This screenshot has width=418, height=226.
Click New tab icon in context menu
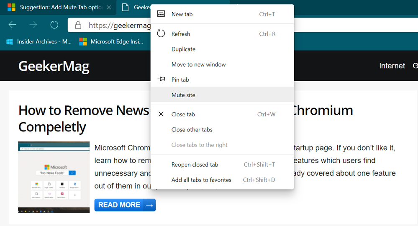click(x=161, y=13)
